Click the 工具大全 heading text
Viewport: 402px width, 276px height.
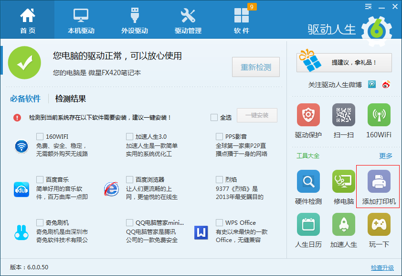point(308,156)
